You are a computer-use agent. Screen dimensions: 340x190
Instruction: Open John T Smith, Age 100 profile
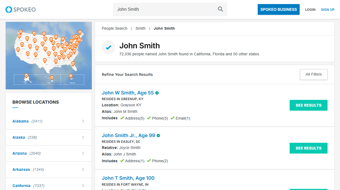(128, 178)
